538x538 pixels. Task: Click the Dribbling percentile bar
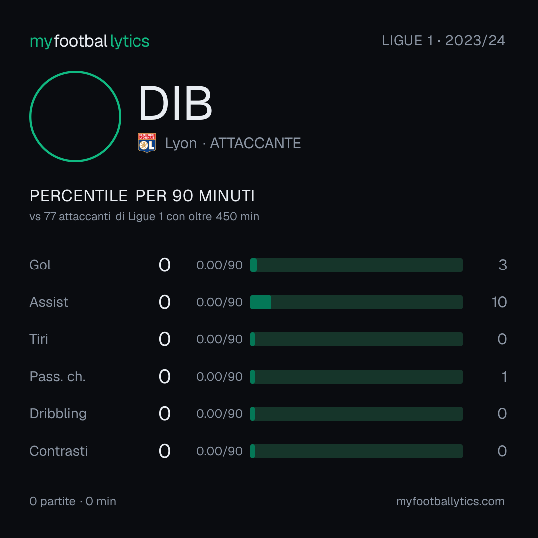(356, 414)
